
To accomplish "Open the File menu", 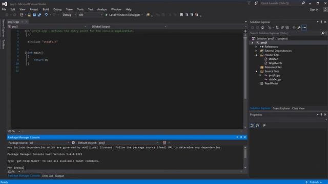I will pos(4,9).
